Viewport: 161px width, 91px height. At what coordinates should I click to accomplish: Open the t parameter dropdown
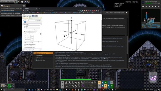(x=25, y=20)
